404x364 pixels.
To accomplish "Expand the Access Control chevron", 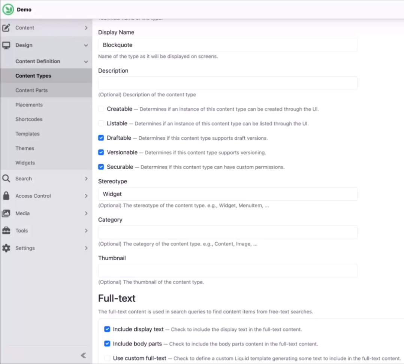I will 86,196.
